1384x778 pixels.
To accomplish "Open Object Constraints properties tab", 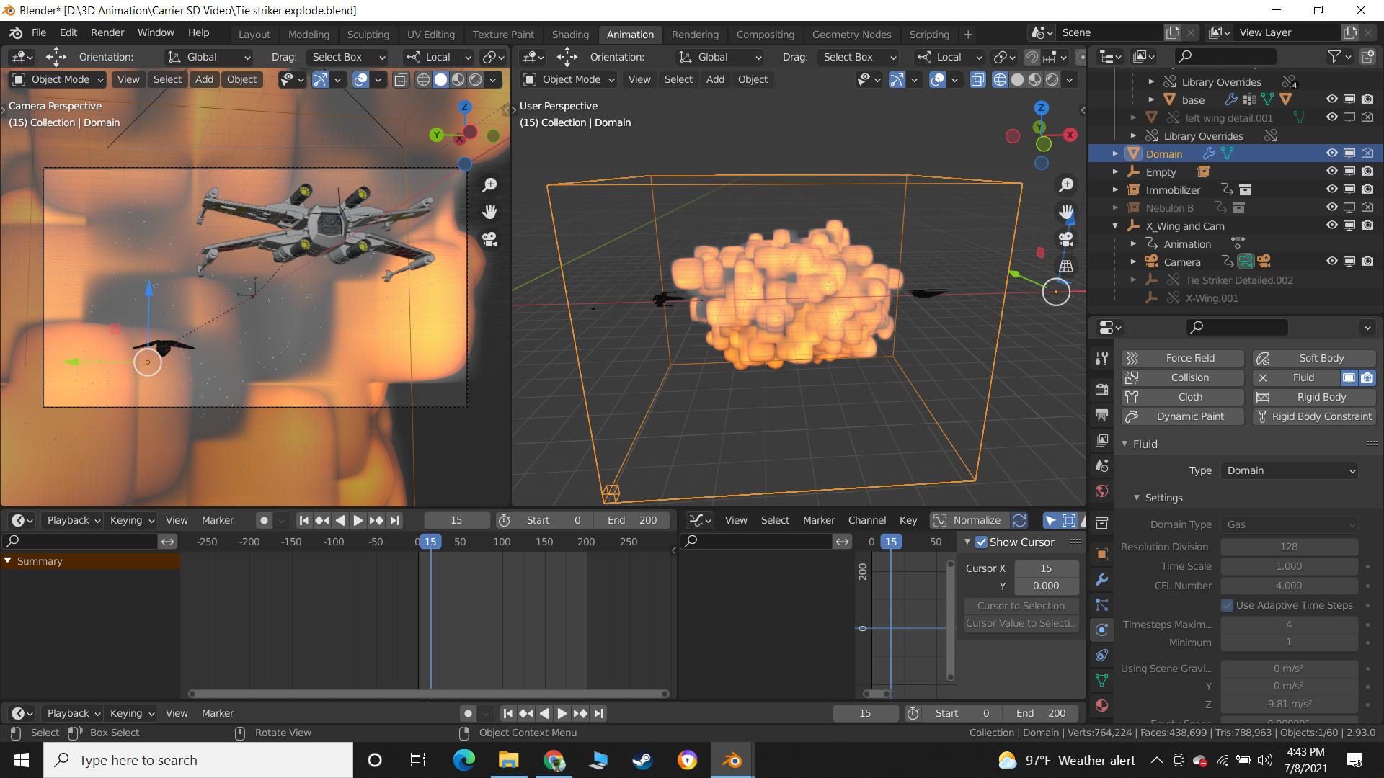I will [x=1101, y=655].
